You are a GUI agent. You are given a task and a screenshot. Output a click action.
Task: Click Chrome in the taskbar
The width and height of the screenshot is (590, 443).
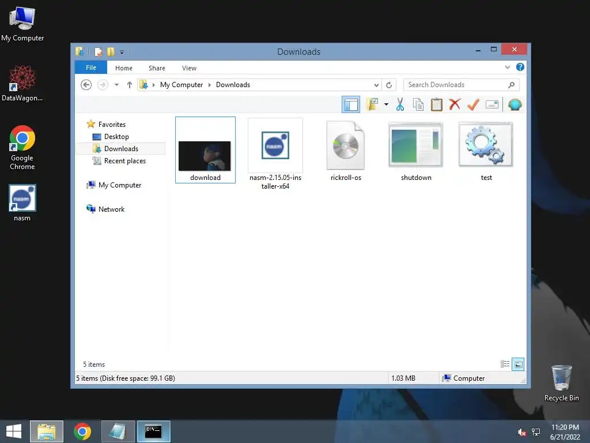(x=82, y=431)
